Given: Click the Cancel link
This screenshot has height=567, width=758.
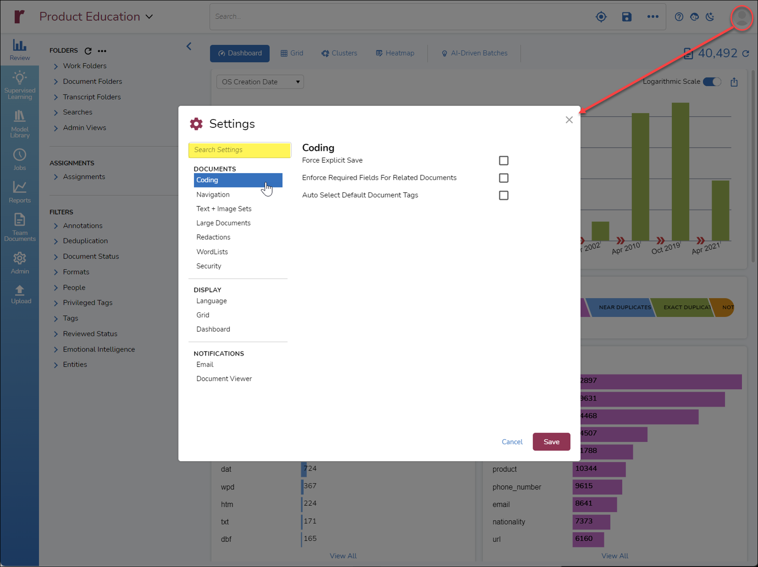Looking at the screenshot, I should pos(512,442).
